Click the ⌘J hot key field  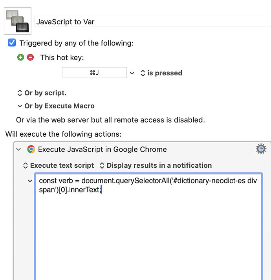(94, 73)
